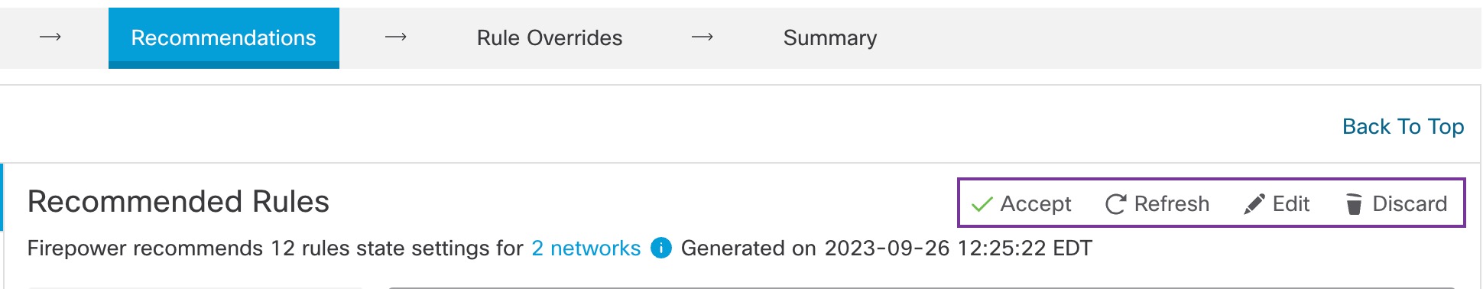Open the blue info icon beside 2 networks

point(661,248)
